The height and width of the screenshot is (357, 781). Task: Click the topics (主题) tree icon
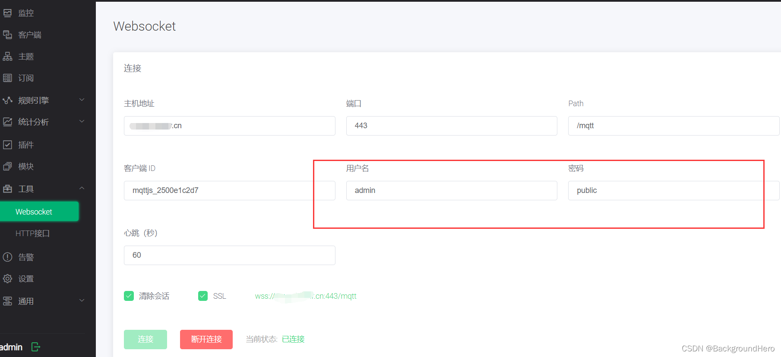click(7, 56)
